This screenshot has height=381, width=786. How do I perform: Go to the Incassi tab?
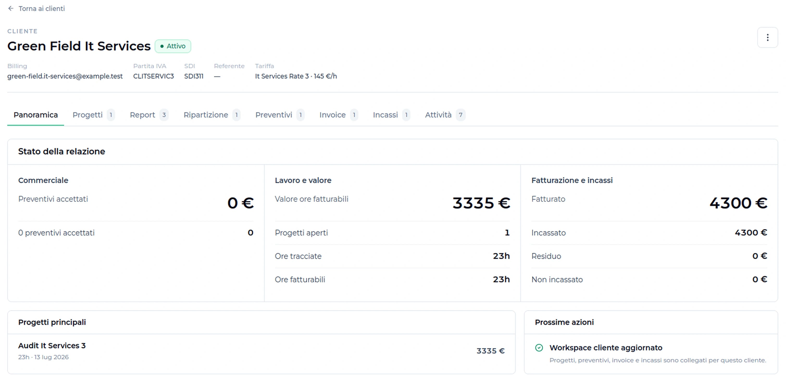click(391, 115)
